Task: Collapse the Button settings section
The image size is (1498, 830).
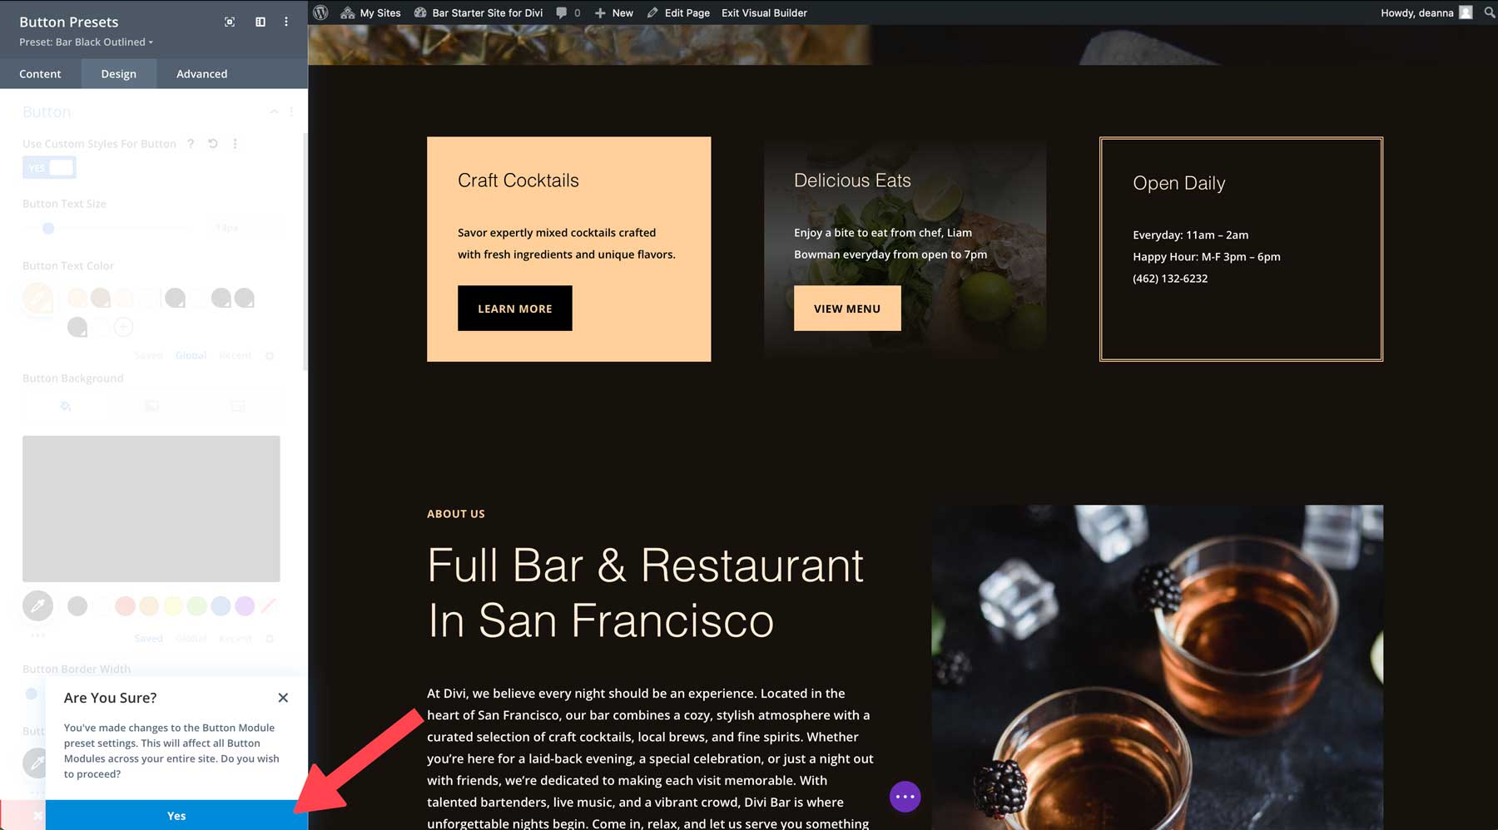Action: point(274,111)
